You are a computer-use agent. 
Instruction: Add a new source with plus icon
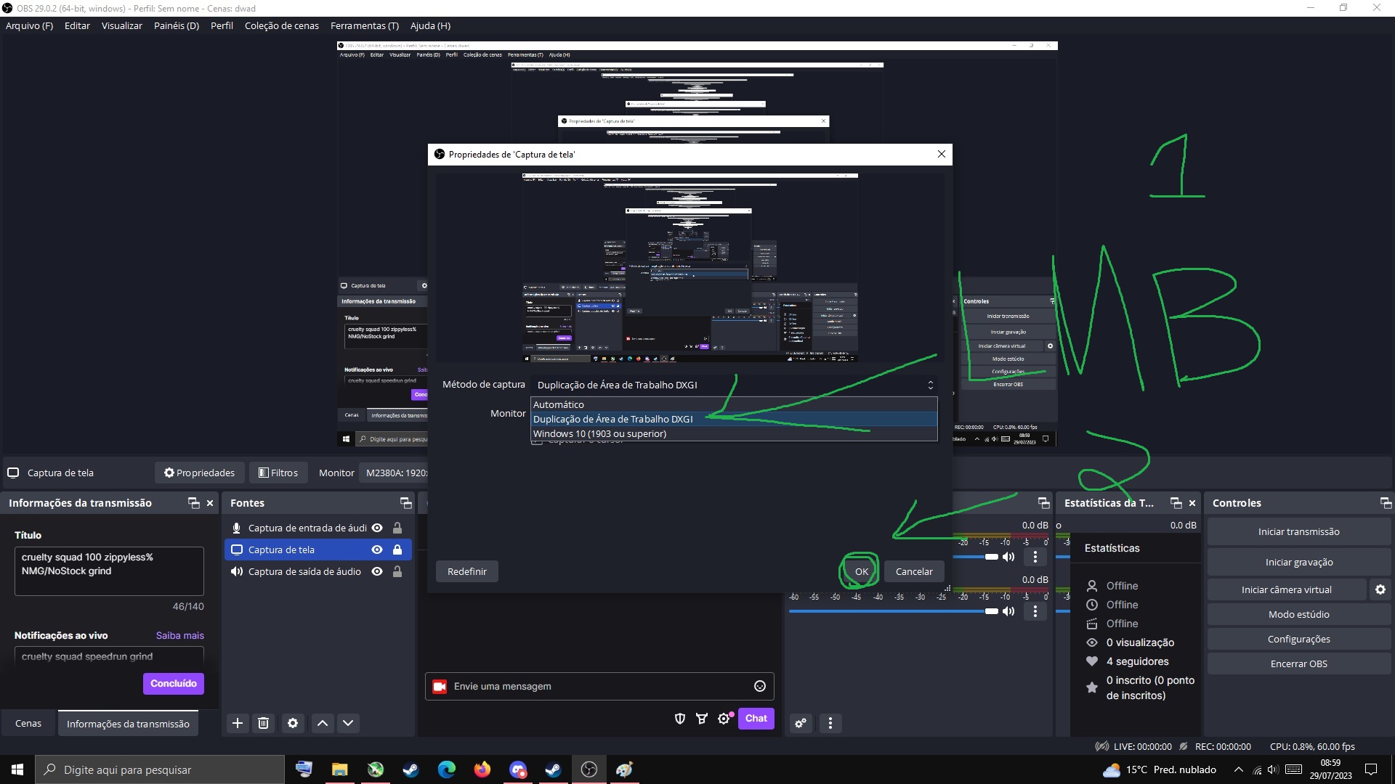[238, 723]
